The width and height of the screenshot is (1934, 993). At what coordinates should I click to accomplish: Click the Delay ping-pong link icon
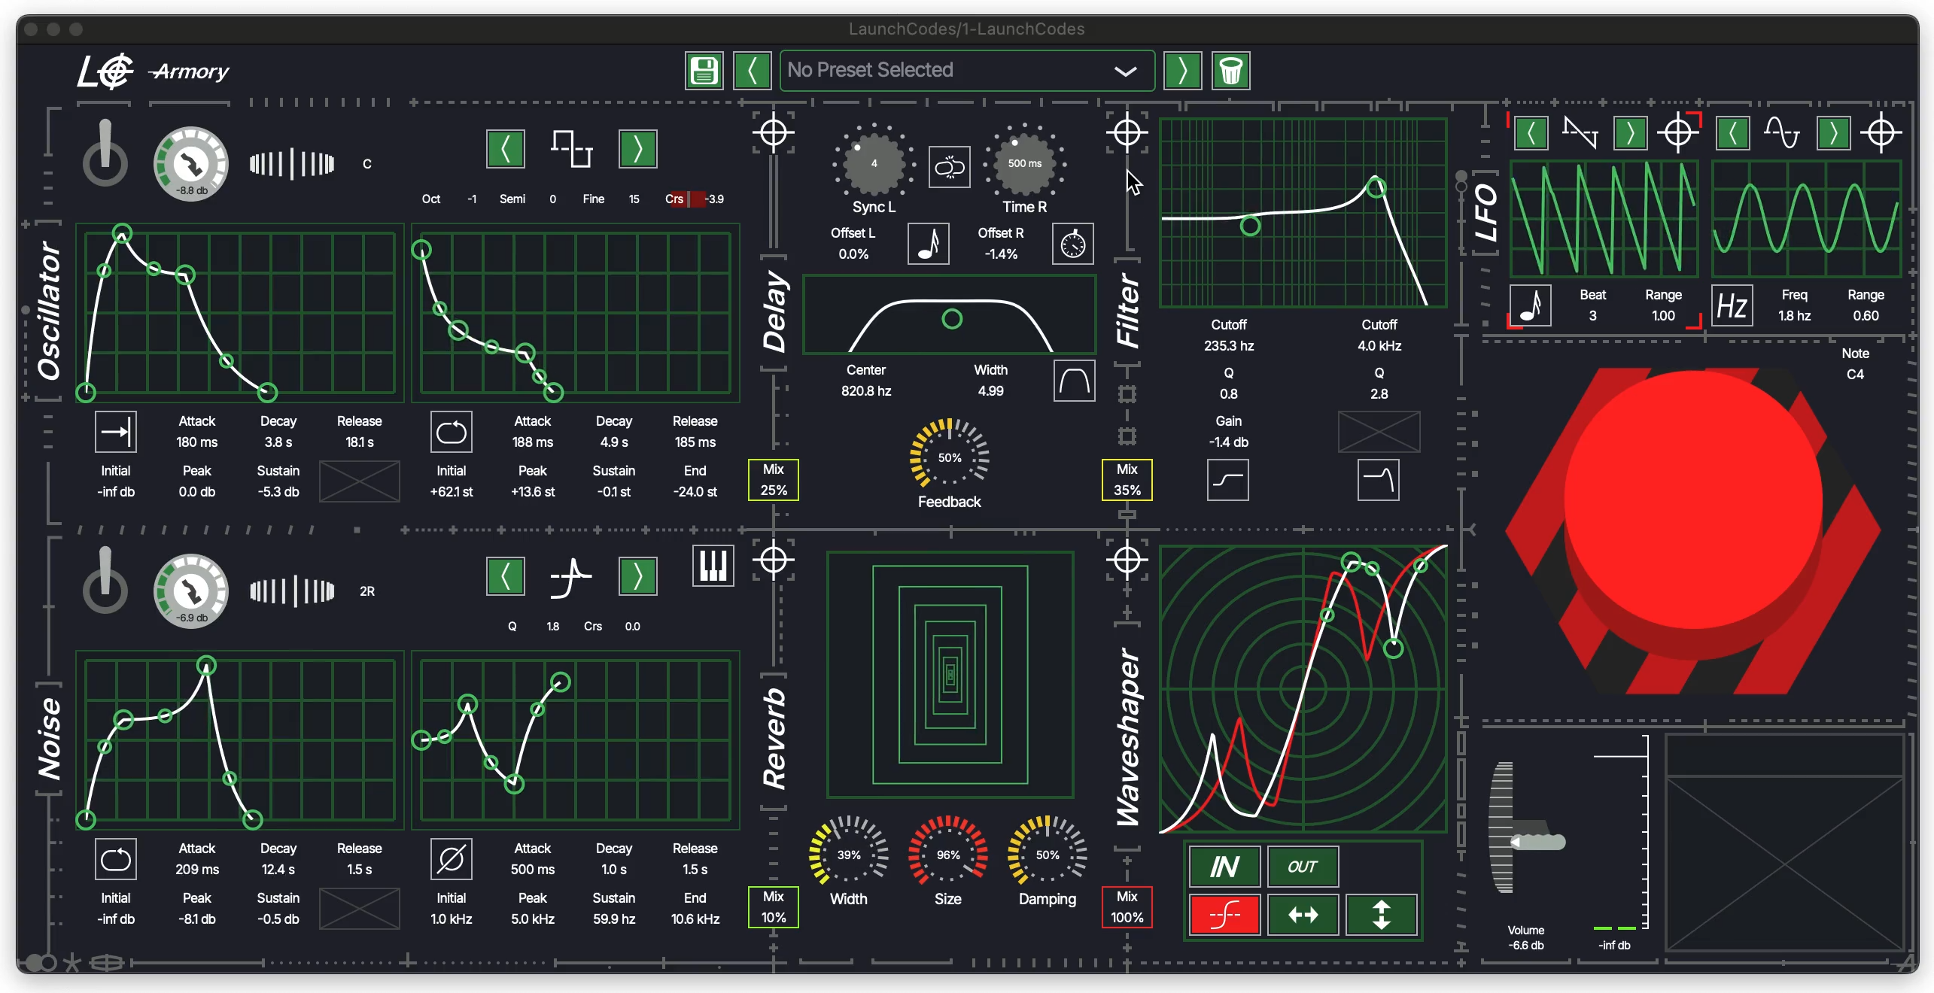[950, 167]
